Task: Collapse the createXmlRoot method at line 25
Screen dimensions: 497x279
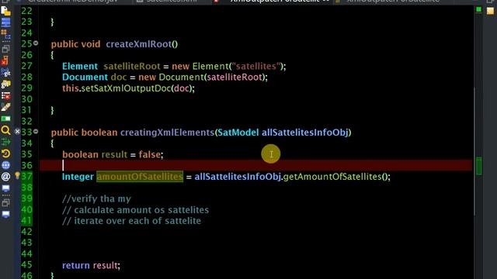Action: pos(36,43)
